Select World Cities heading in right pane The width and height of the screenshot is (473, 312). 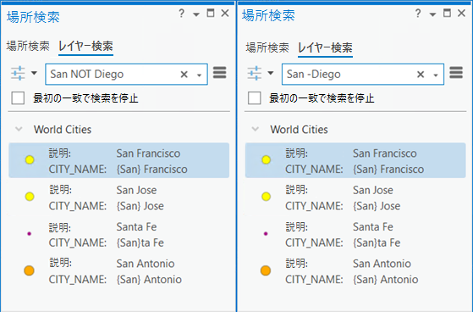click(x=299, y=130)
